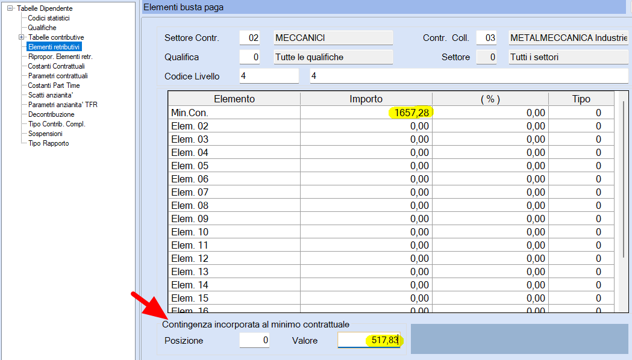Select the Min.Con. row label
The width and height of the screenshot is (632, 360).
234,113
